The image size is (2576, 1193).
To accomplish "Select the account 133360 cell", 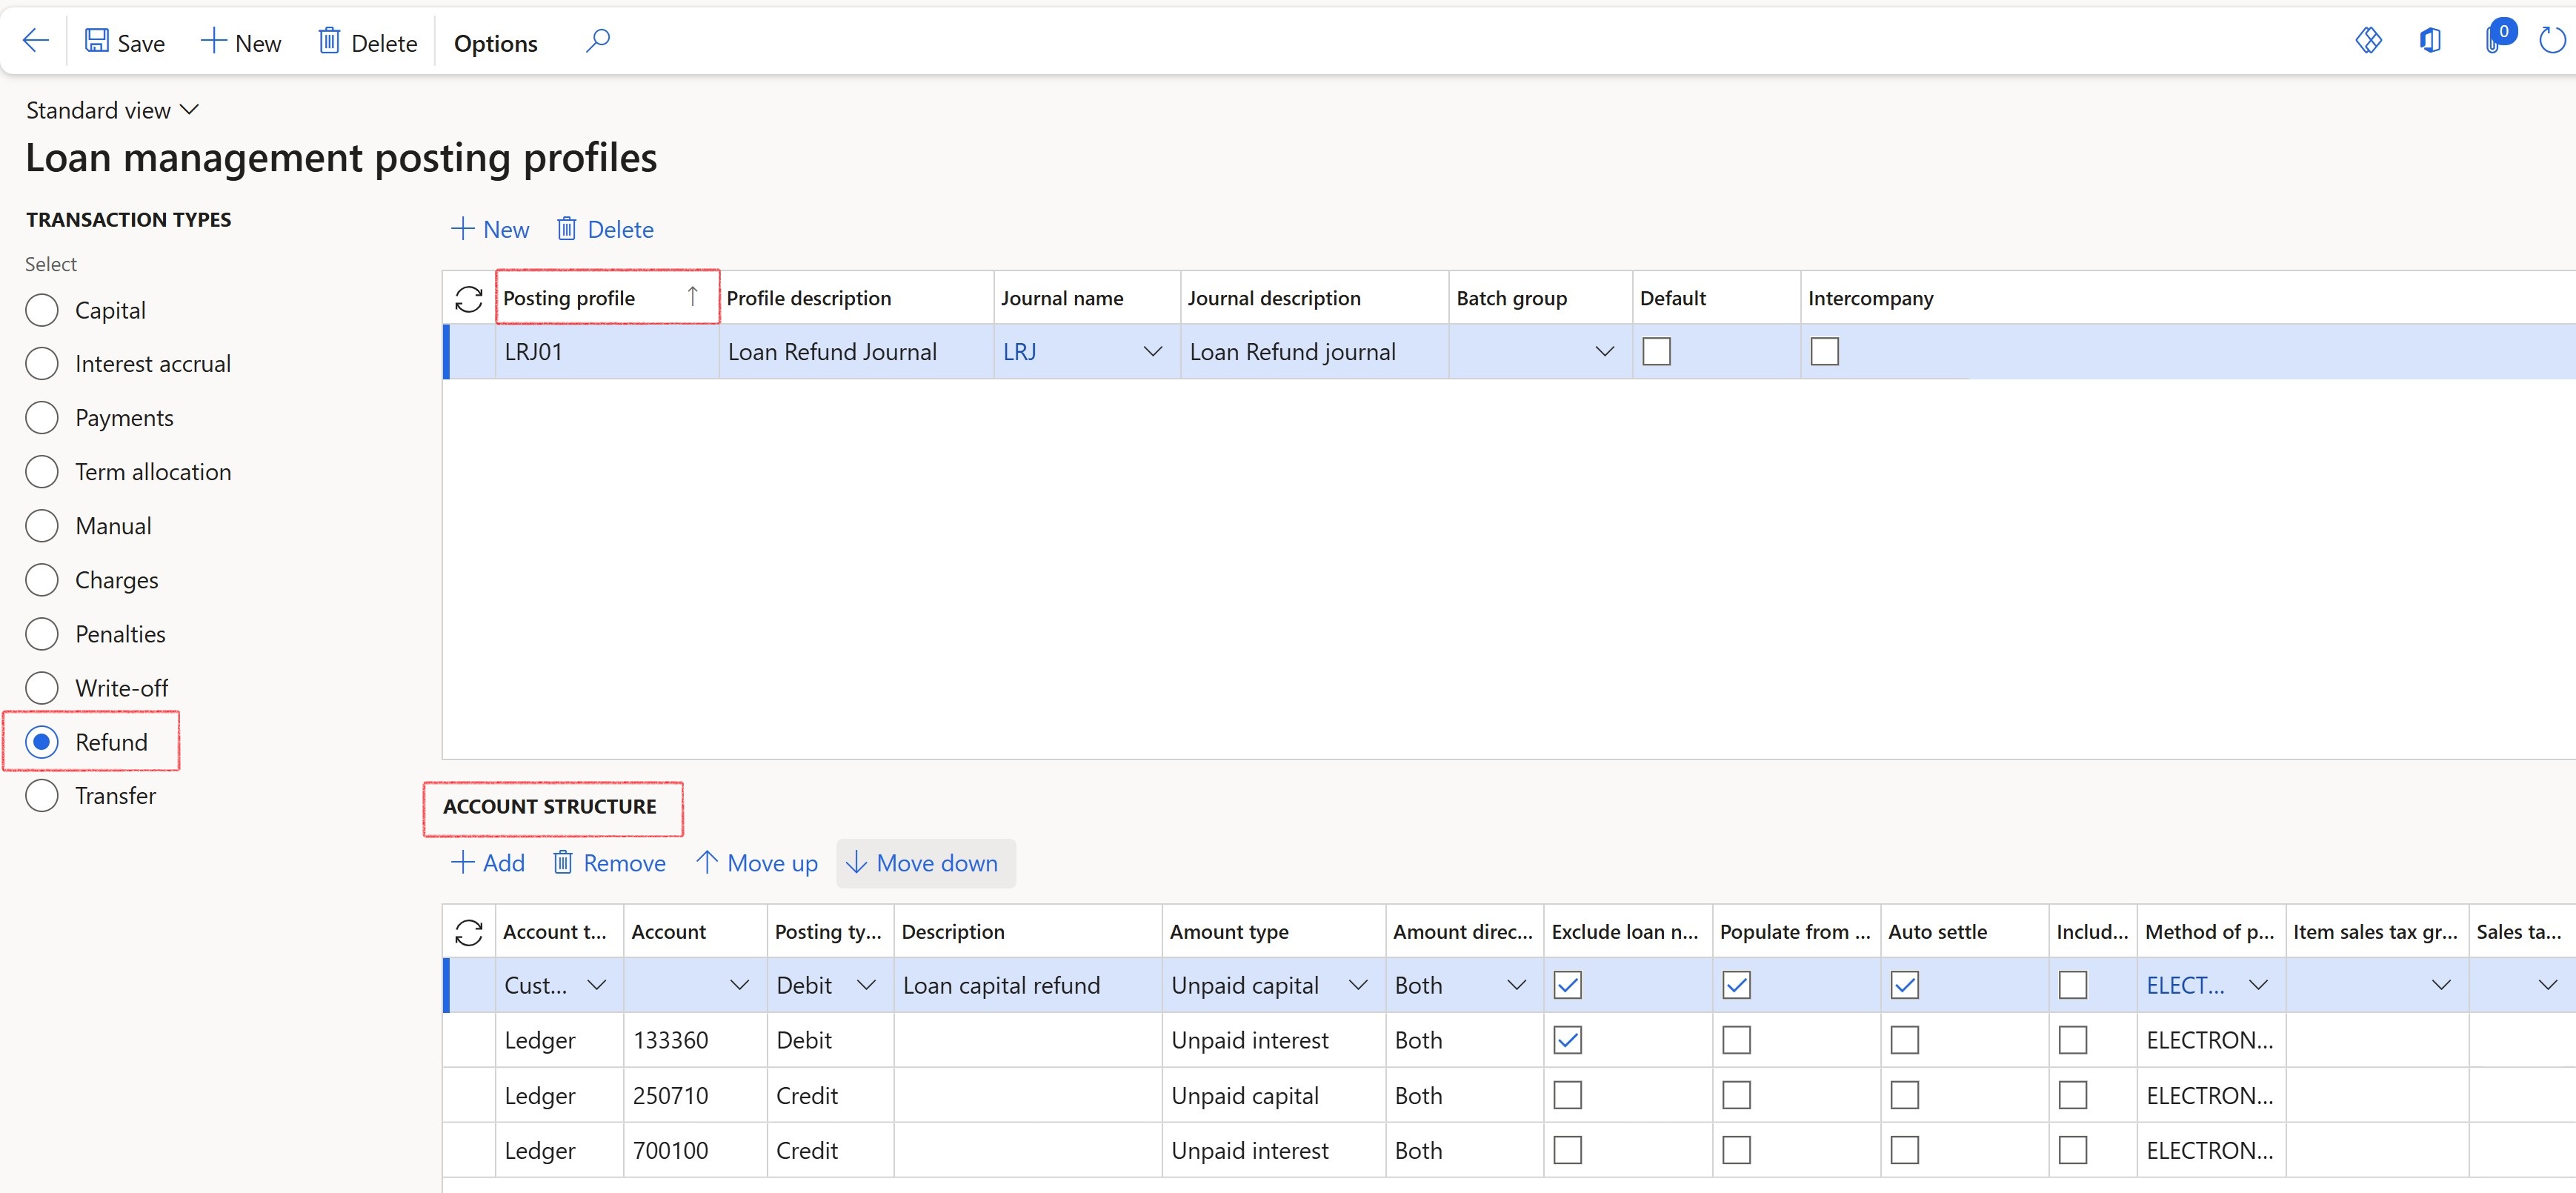I will pyautogui.click(x=695, y=1041).
